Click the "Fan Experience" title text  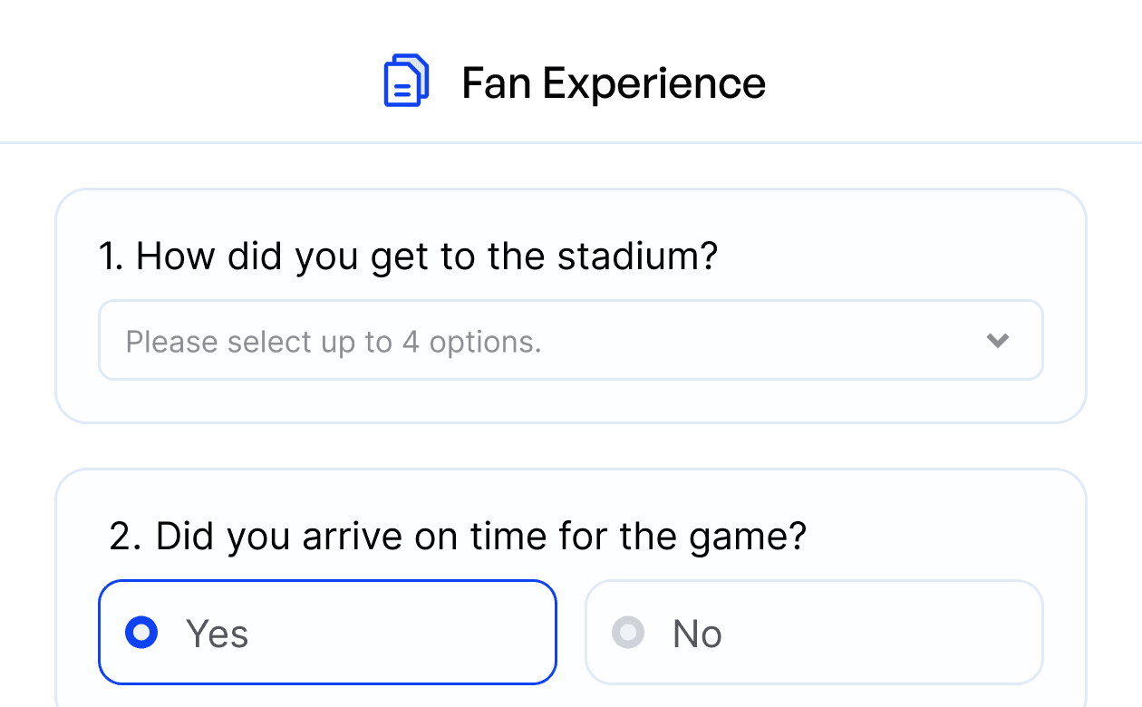click(x=613, y=83)
